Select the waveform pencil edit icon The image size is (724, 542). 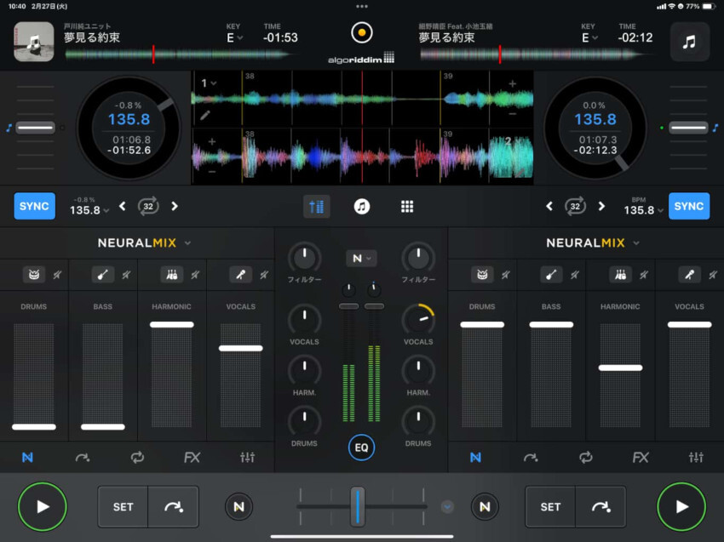205,114
